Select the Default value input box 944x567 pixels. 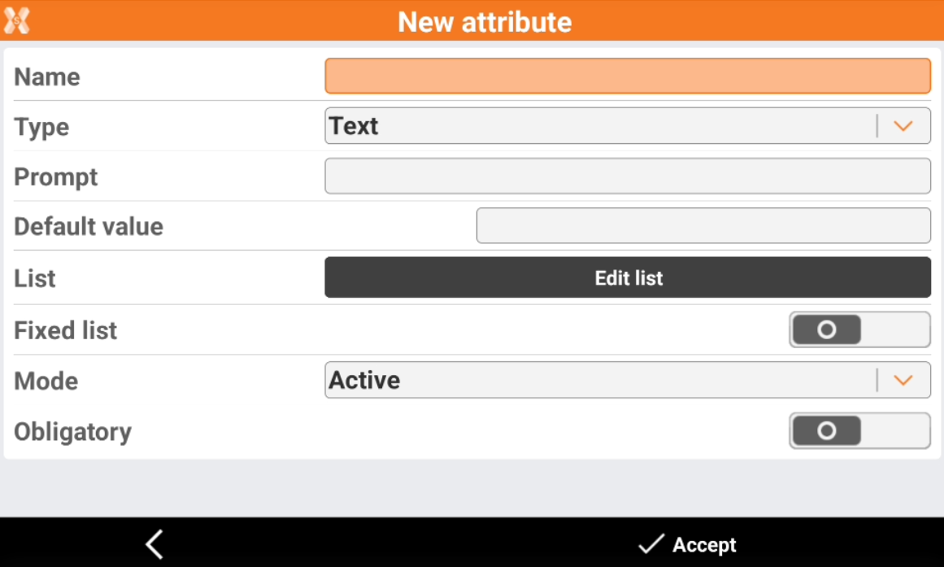tap(703, 225)
